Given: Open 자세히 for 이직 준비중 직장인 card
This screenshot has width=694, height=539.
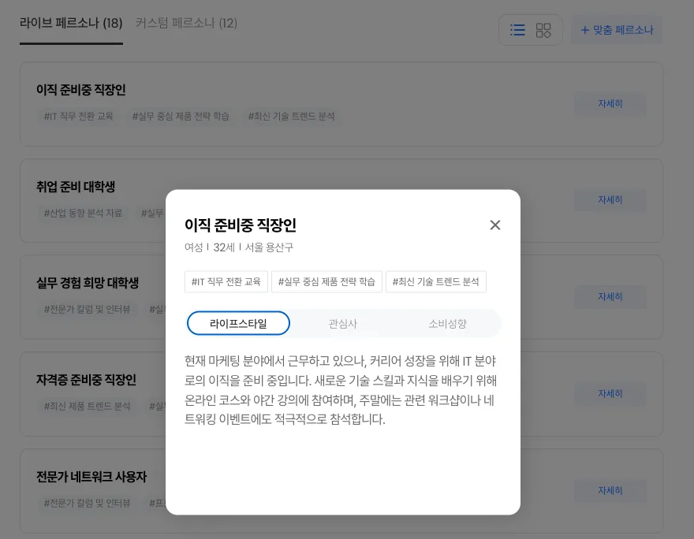Looking at the screenshot, I should 610,103.
